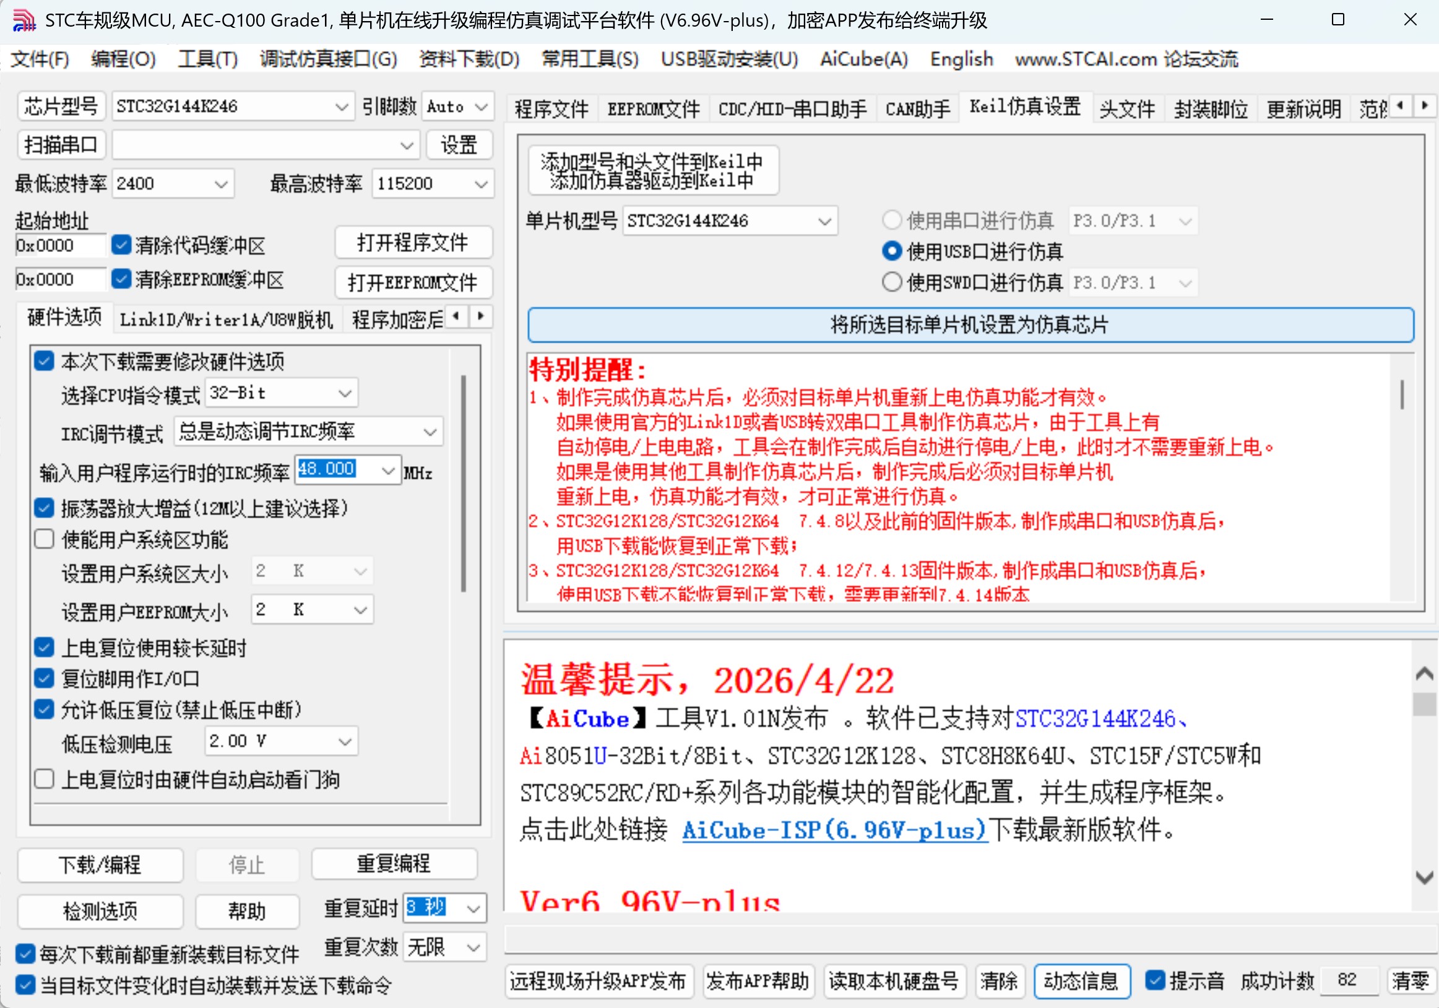1439x1008 pixels.
Task: Open USB驱动安装(U) menu
Action: [x=729, y=59]
